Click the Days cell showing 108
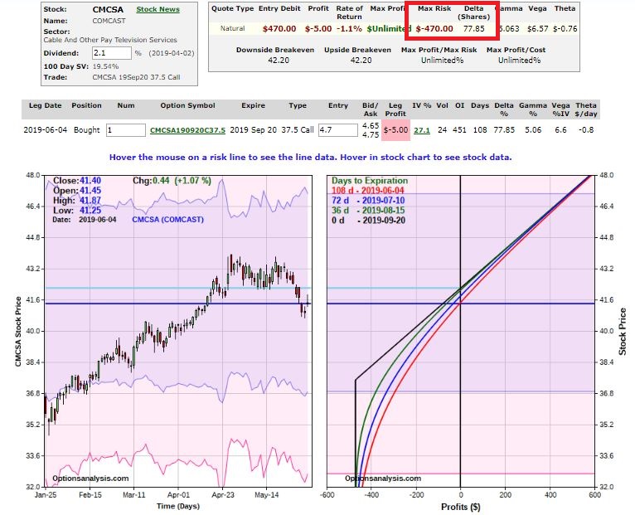This screenshot has height=515, width=635. coord(480,130)
